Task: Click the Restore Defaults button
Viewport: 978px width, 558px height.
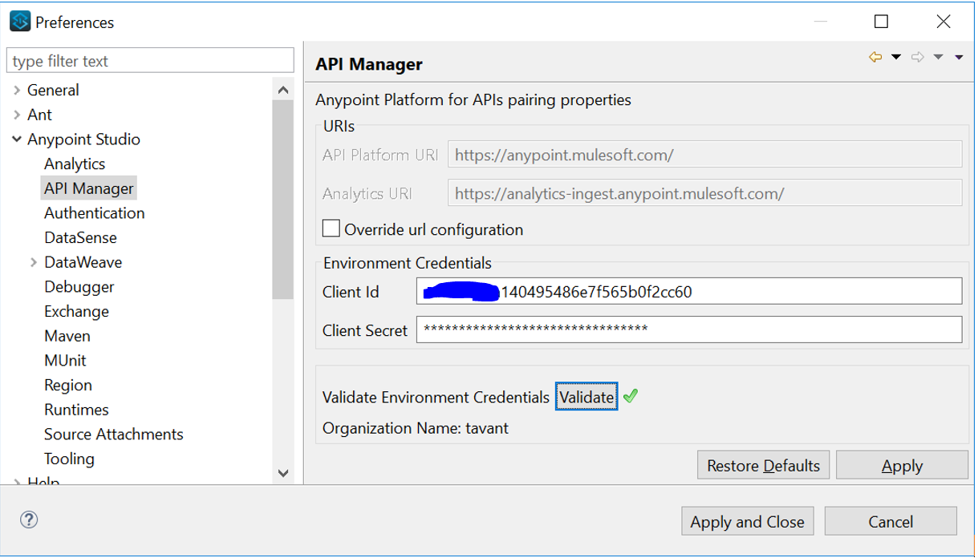Action: tap(763, 466)
